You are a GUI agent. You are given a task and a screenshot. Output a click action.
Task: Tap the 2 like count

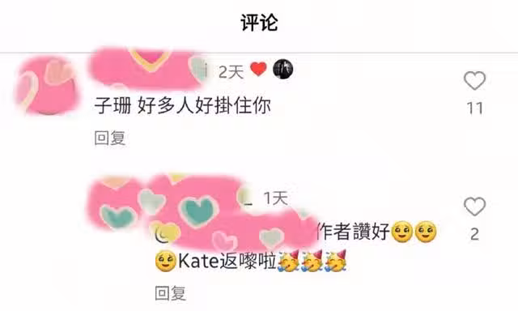pos(475,234)
